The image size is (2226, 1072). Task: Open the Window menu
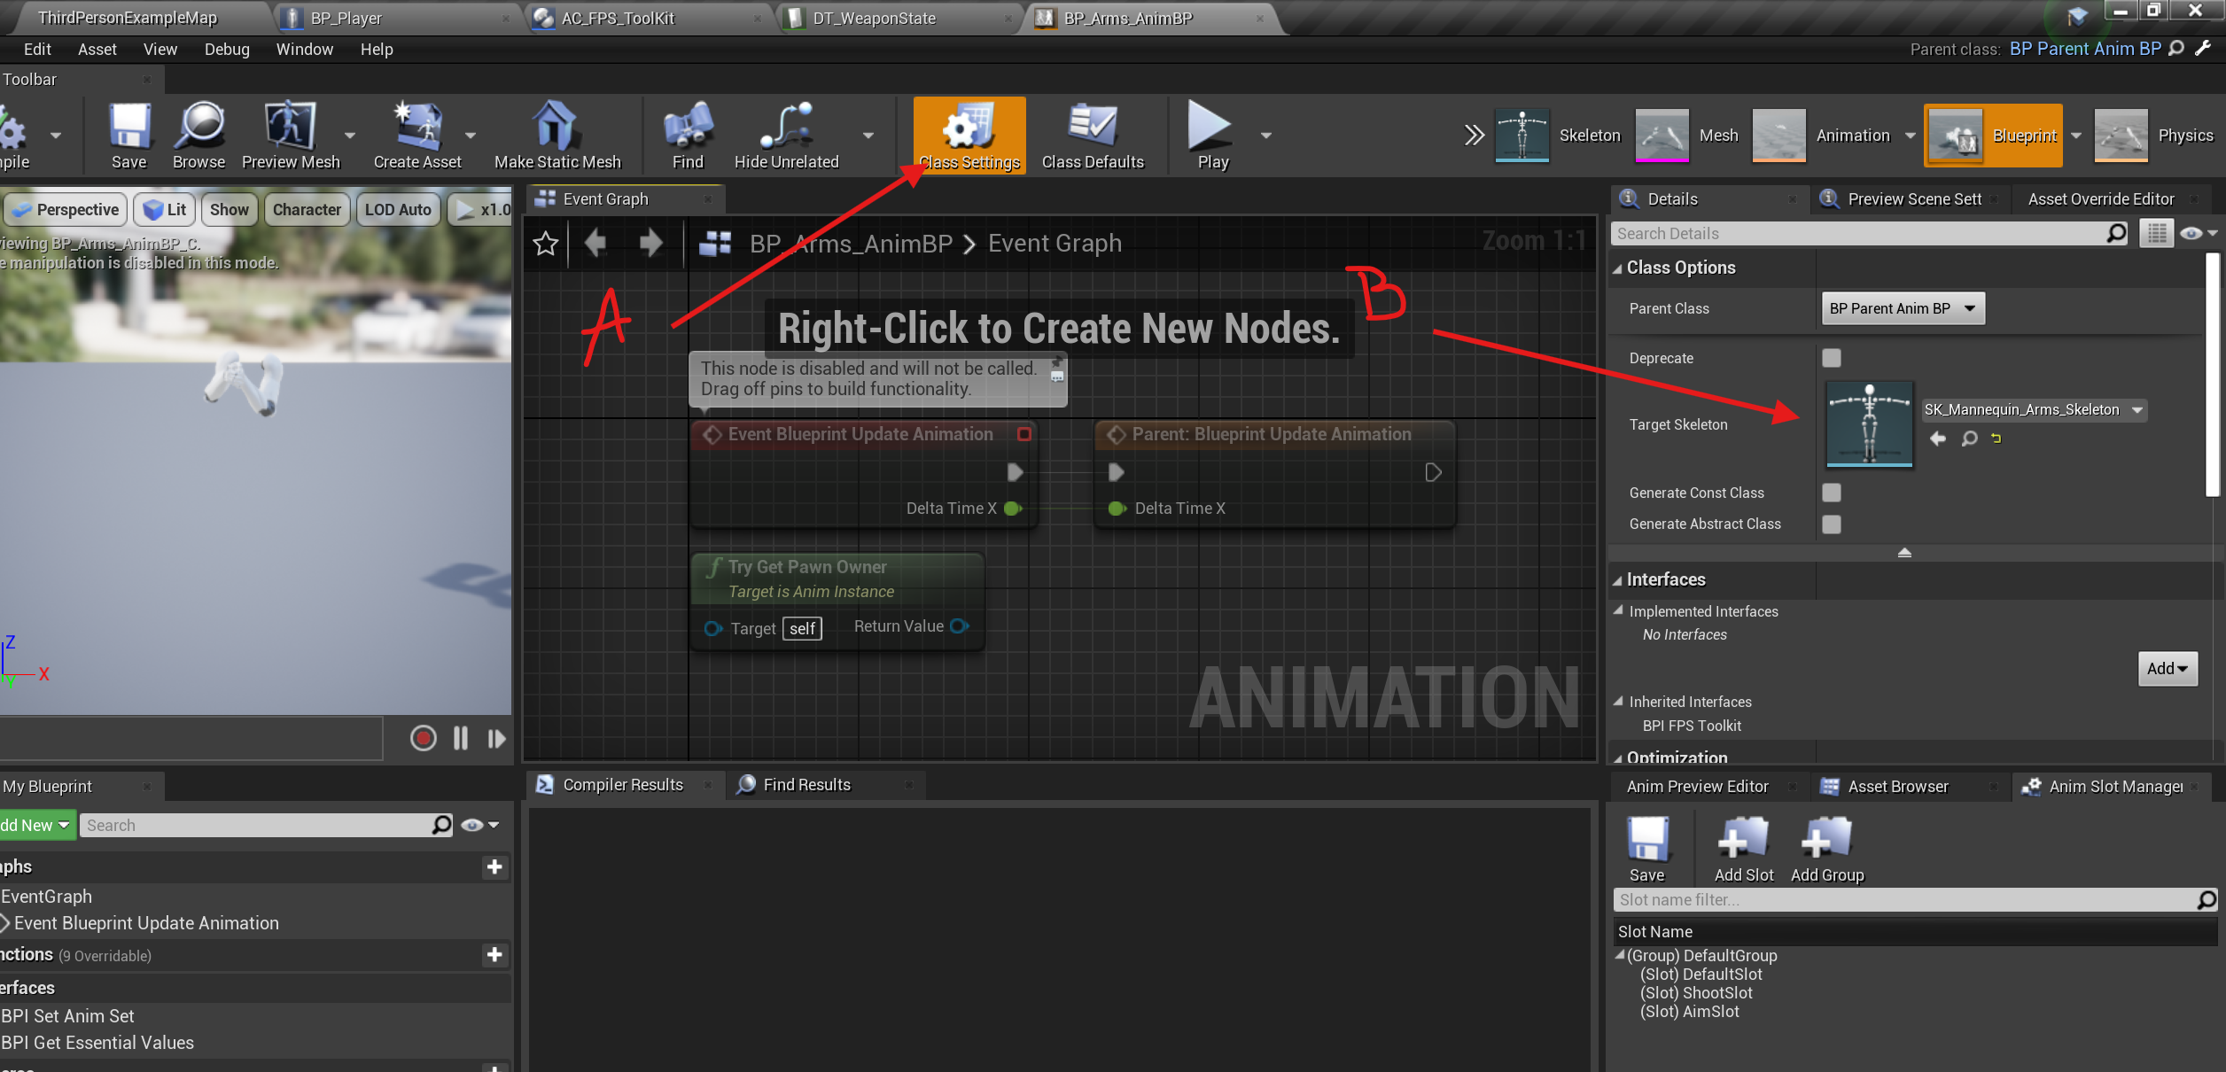pos(304,49)
